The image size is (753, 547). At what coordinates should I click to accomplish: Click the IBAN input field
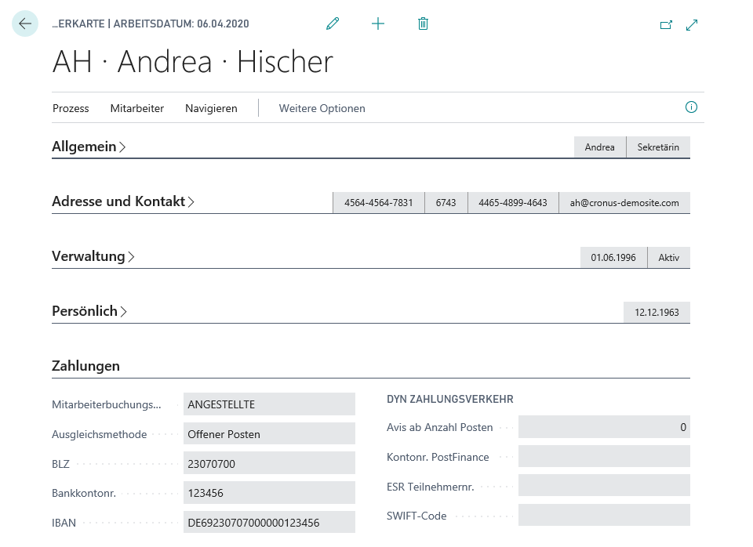tap(268, 523)
